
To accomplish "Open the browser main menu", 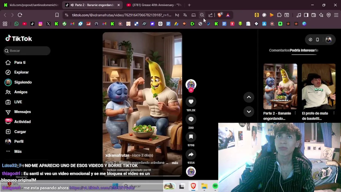I will [x=336, y=15].
